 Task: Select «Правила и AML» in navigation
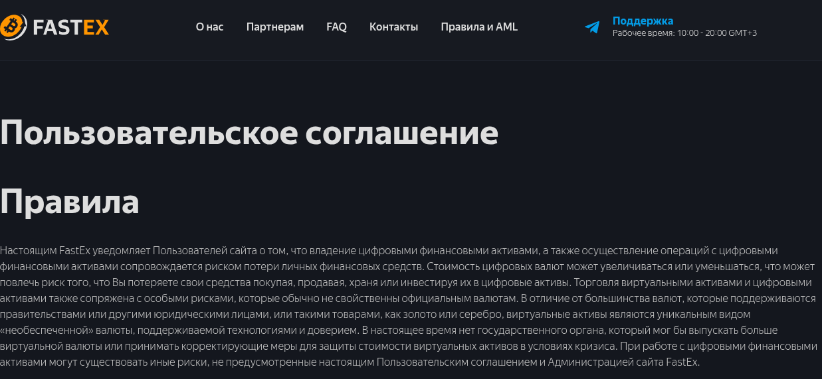[479, 27]
